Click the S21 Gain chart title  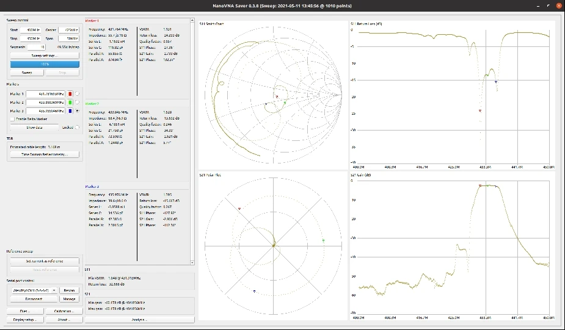tap(361, 175)
